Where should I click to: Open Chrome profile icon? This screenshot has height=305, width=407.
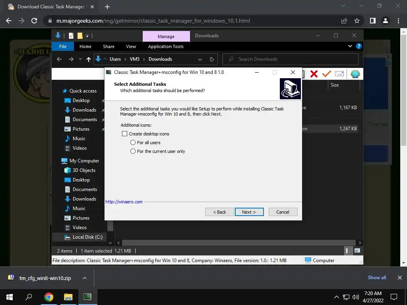pyautogui.click(x=386, y=21)
